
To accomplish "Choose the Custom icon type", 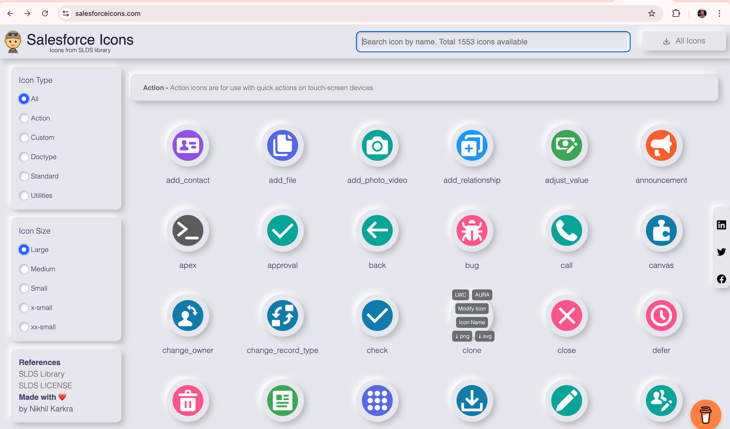I will coord(24,137).
